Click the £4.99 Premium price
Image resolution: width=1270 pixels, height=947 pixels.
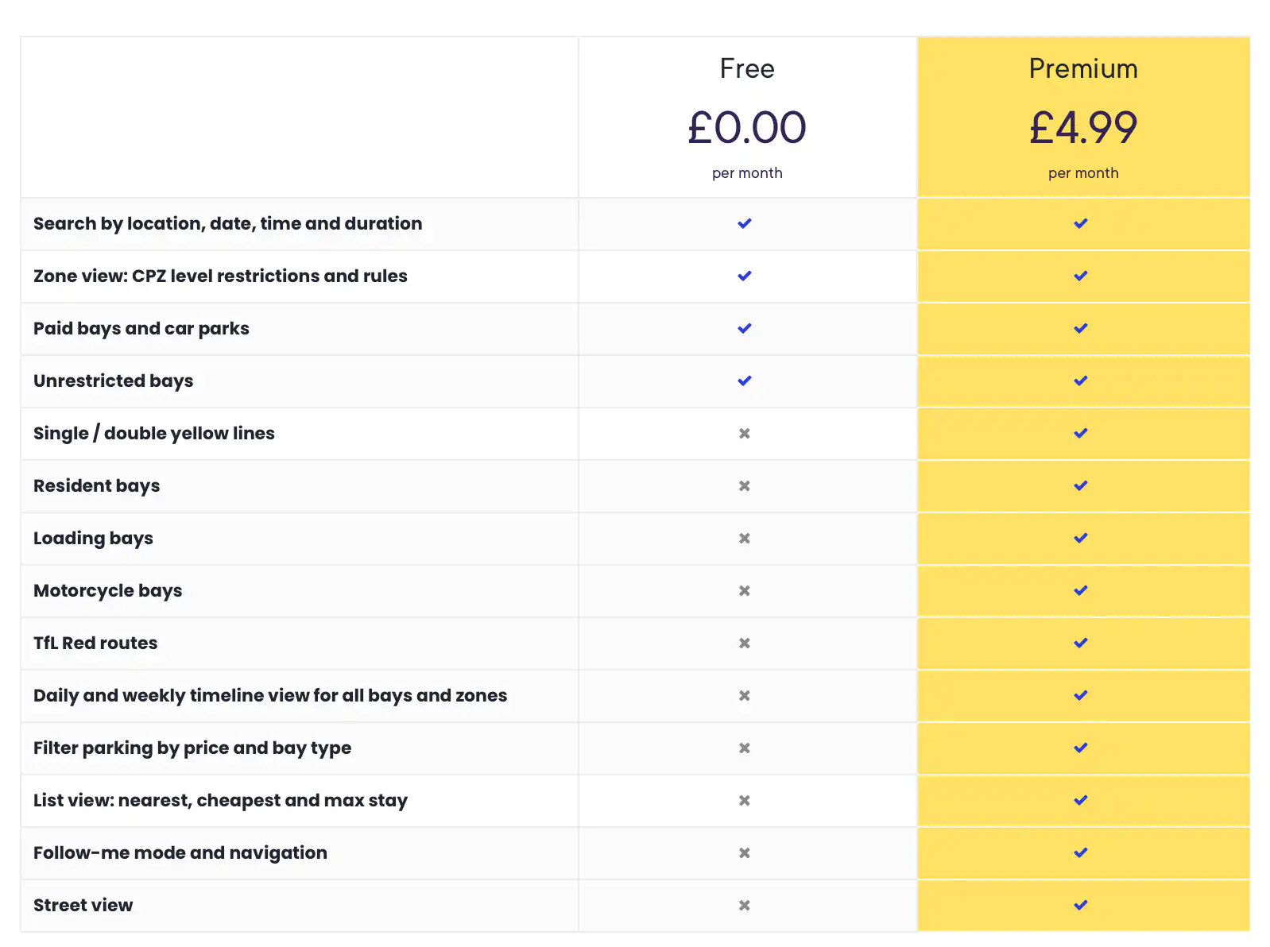point(1082,128)
